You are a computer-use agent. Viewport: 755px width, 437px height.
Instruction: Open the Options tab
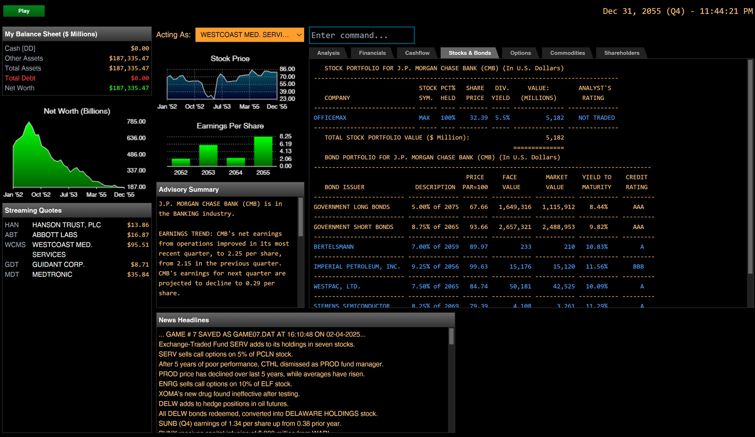tap(520, 53)
